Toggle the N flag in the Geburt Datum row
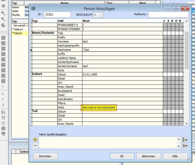 tap(181, 74)
